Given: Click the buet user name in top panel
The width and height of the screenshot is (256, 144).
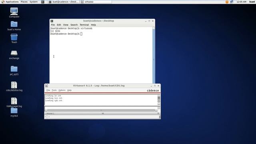Looking at the screenshot, I should click(252, 2).
